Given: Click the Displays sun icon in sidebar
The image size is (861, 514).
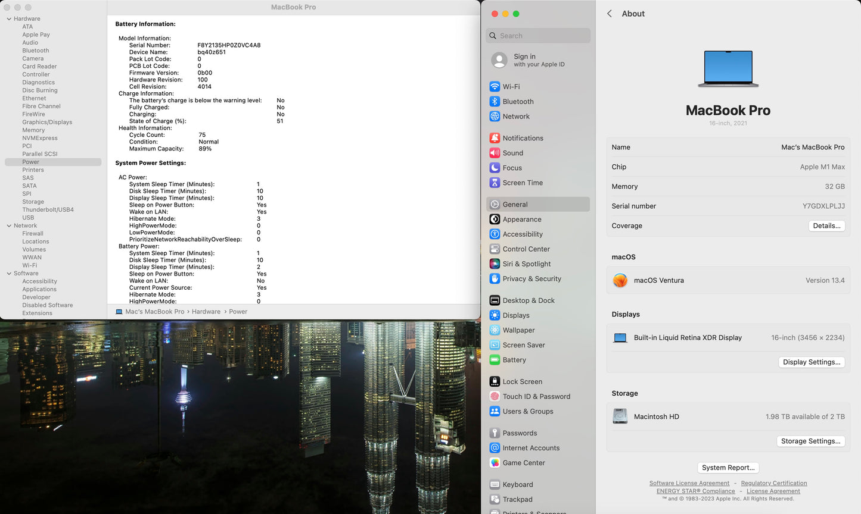Looking at the screenshot, I should [x=495, y=315].
